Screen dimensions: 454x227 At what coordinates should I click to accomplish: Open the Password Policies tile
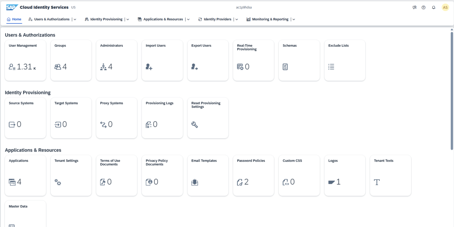pyautogui.click(x=253, y=175)
